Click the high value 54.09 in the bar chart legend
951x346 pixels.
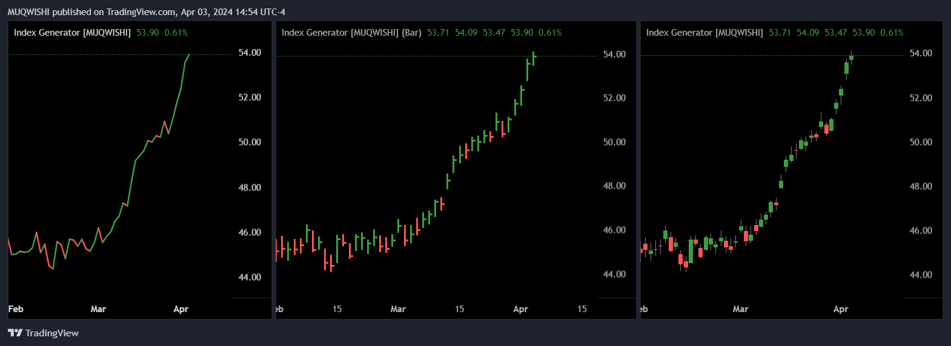coord(466,33)
